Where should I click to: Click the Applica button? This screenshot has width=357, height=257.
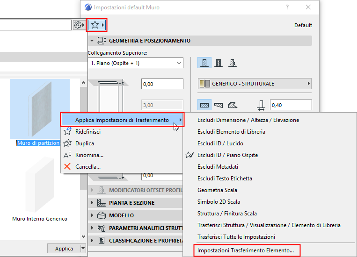64,249
